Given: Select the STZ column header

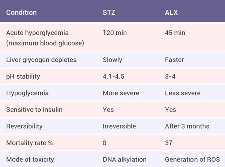Looking at the screenshot, I should click(109, 12).
